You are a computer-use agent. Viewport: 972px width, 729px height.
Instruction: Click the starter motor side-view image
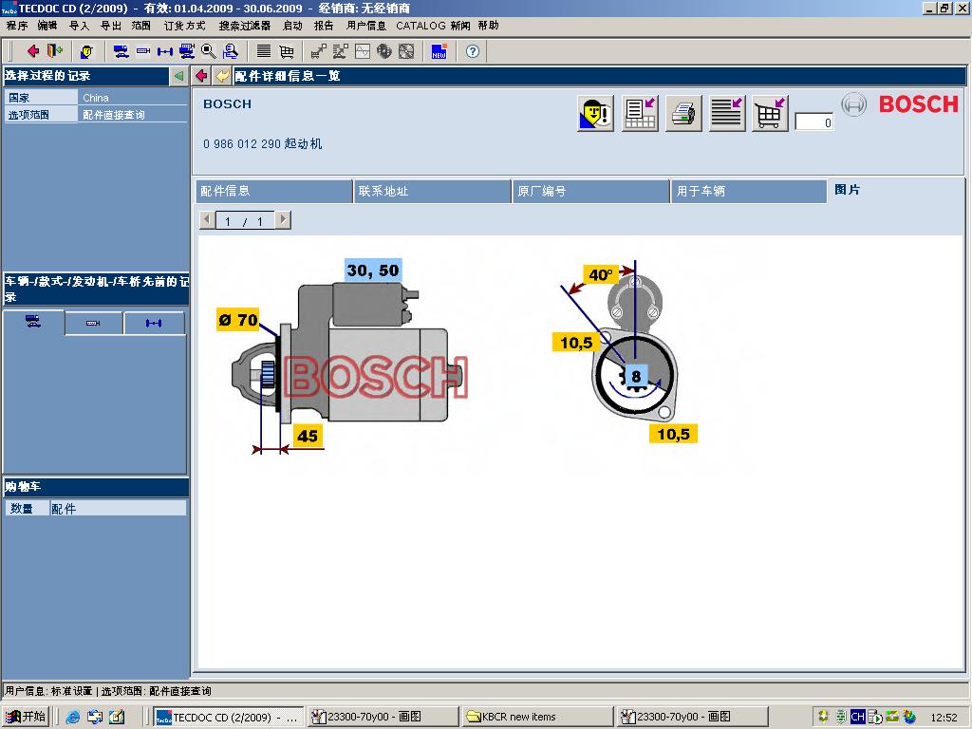coord(350,357)
